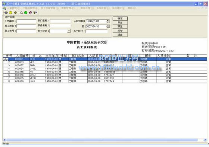Click the 至 end date spinner arrows

108,26
